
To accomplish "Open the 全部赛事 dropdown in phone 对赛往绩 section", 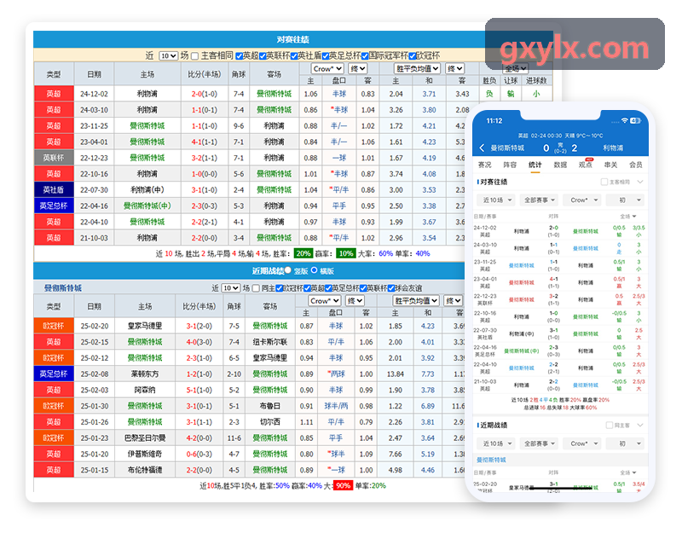I will point(540,200).
